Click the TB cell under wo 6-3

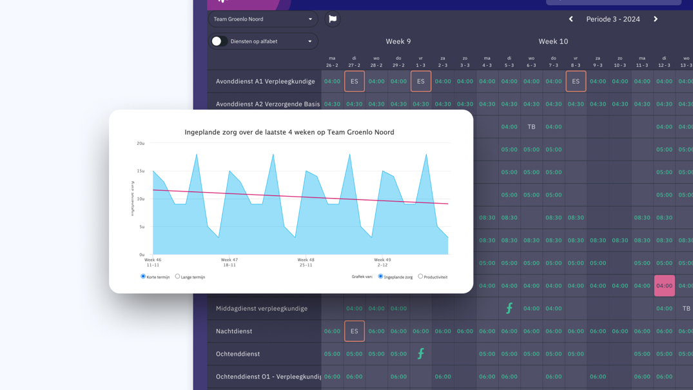(x=531, y=127)
